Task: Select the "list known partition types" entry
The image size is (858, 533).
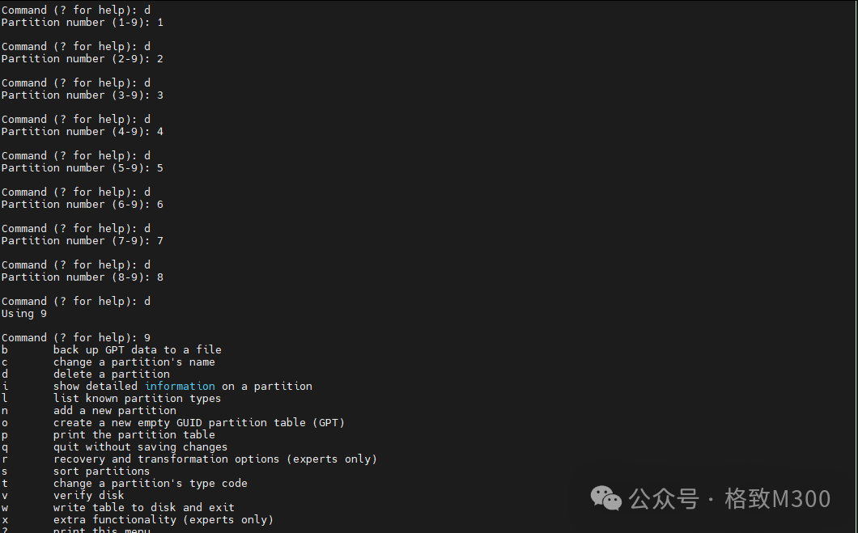Action: click(x=137, y=398)
